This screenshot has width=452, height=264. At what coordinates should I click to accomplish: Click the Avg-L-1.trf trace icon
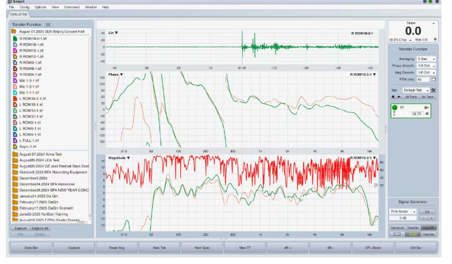click(14, 146)
